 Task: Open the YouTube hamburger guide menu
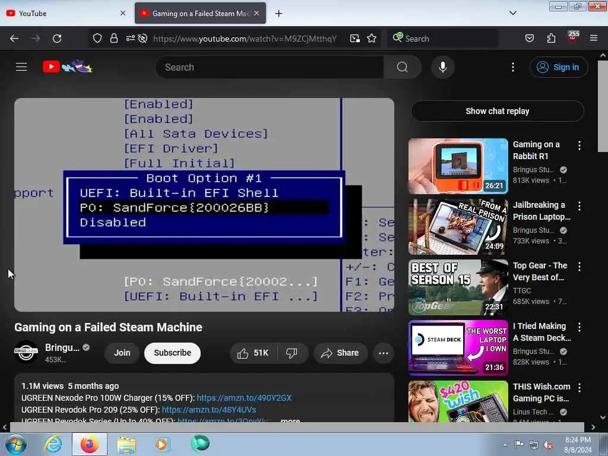click(21, 67)
